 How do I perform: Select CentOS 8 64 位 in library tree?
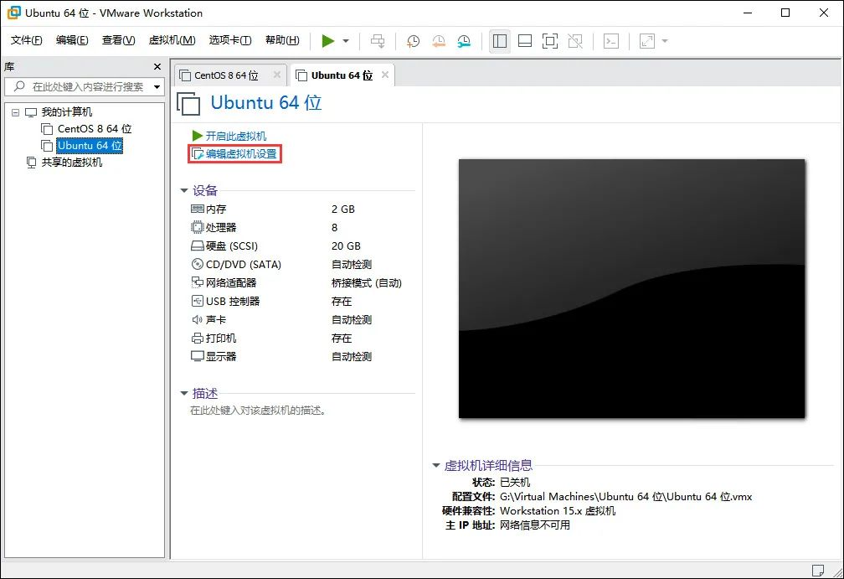click(x=95, y=129)
